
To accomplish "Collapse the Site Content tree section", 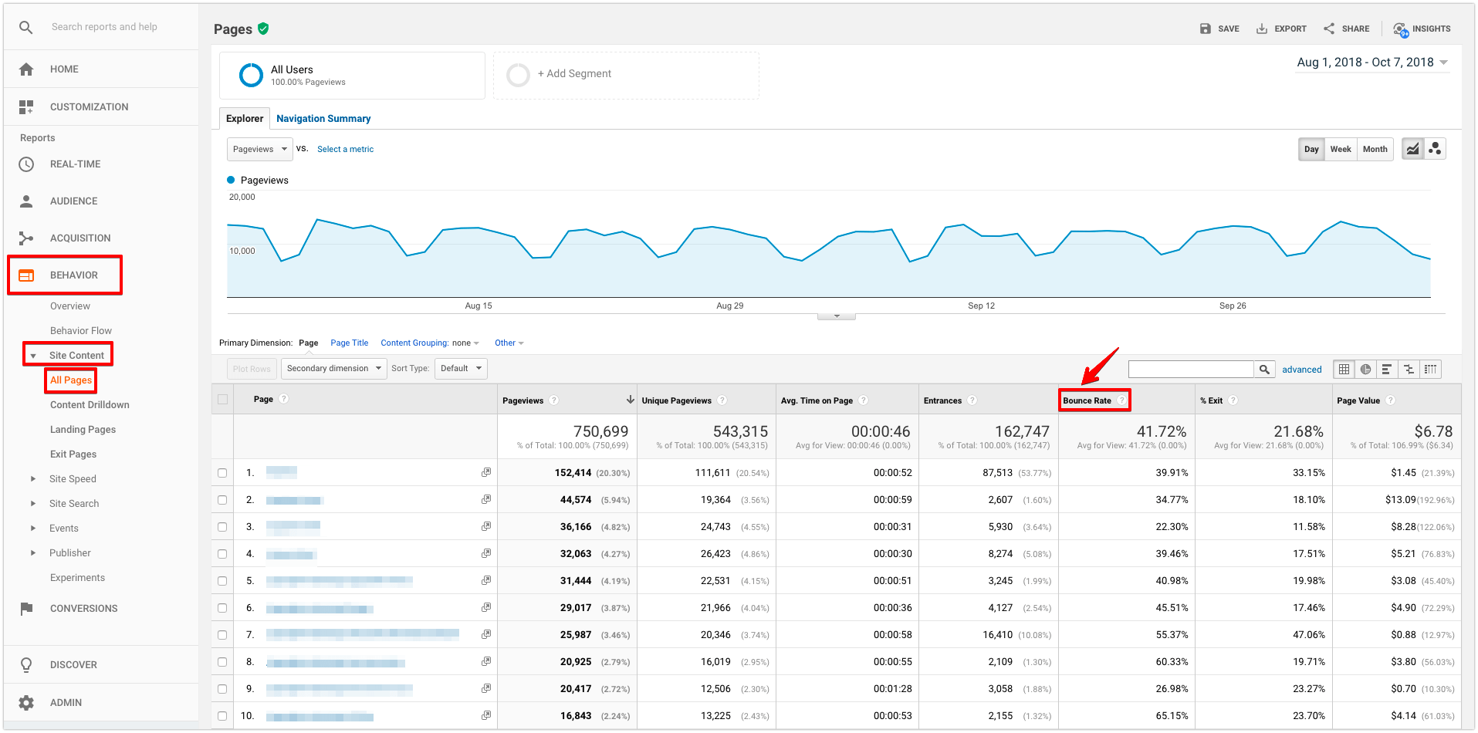I will tap(33, 356).
